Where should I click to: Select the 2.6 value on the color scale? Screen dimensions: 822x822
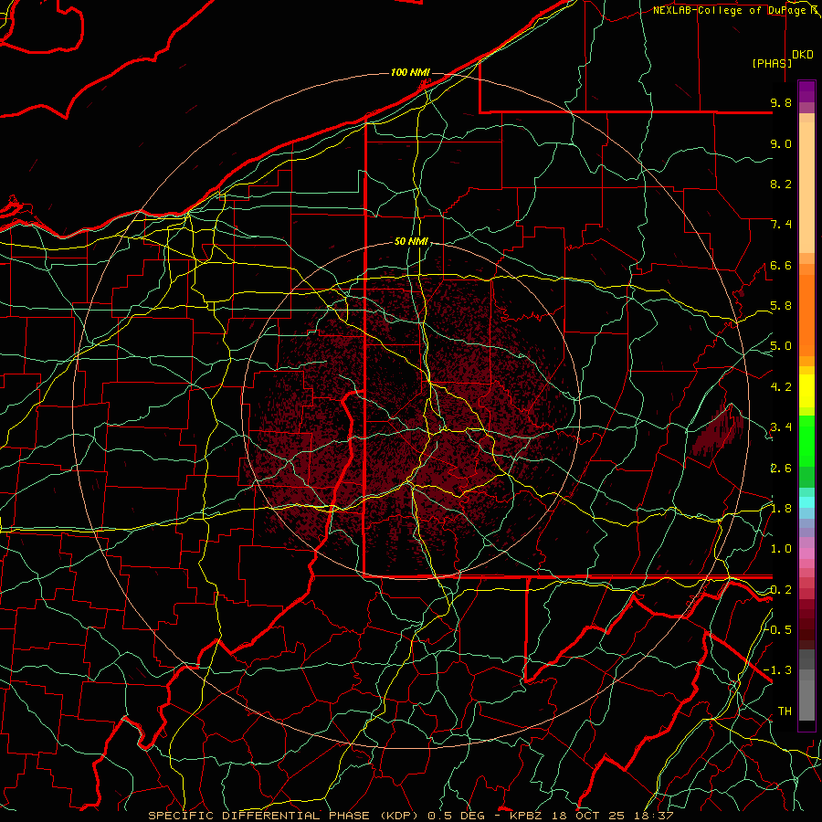coord(781,469)
